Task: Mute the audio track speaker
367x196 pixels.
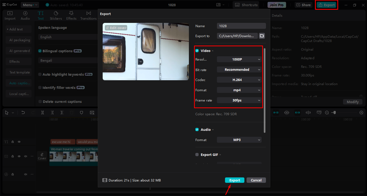Action: (x=26, y=174)
